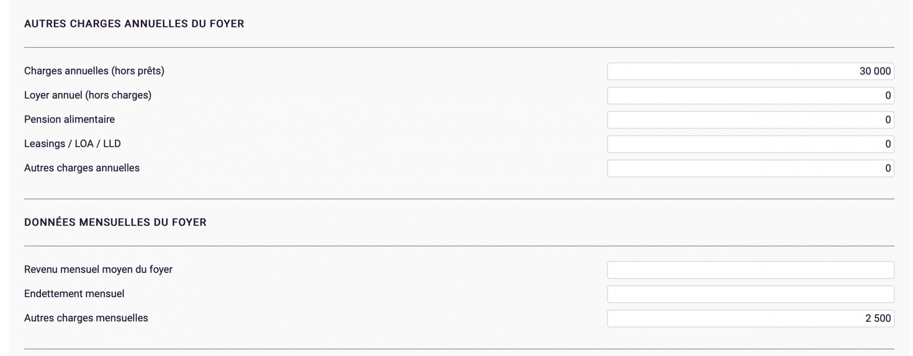Click the 'Endettement mensuel' text label
This screenshot has height=356, width=913.
[x=74, y=293]
